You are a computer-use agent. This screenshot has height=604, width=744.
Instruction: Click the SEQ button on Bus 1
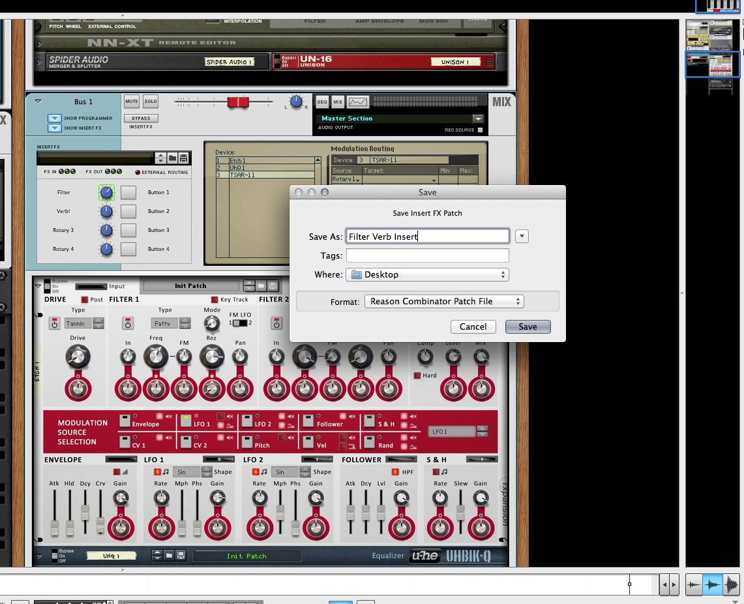tap(322, 102)
